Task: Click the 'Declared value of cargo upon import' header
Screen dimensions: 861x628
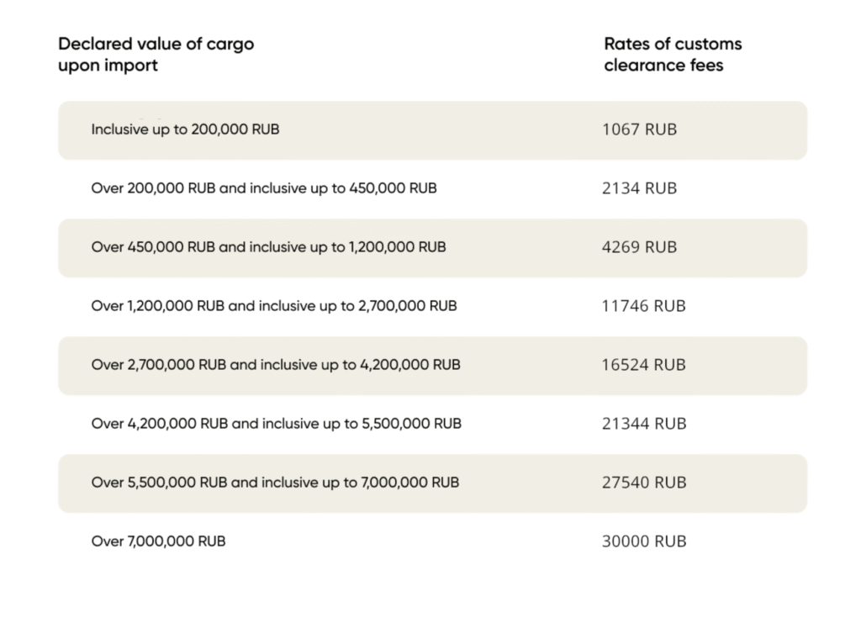Action: [156, 54]
